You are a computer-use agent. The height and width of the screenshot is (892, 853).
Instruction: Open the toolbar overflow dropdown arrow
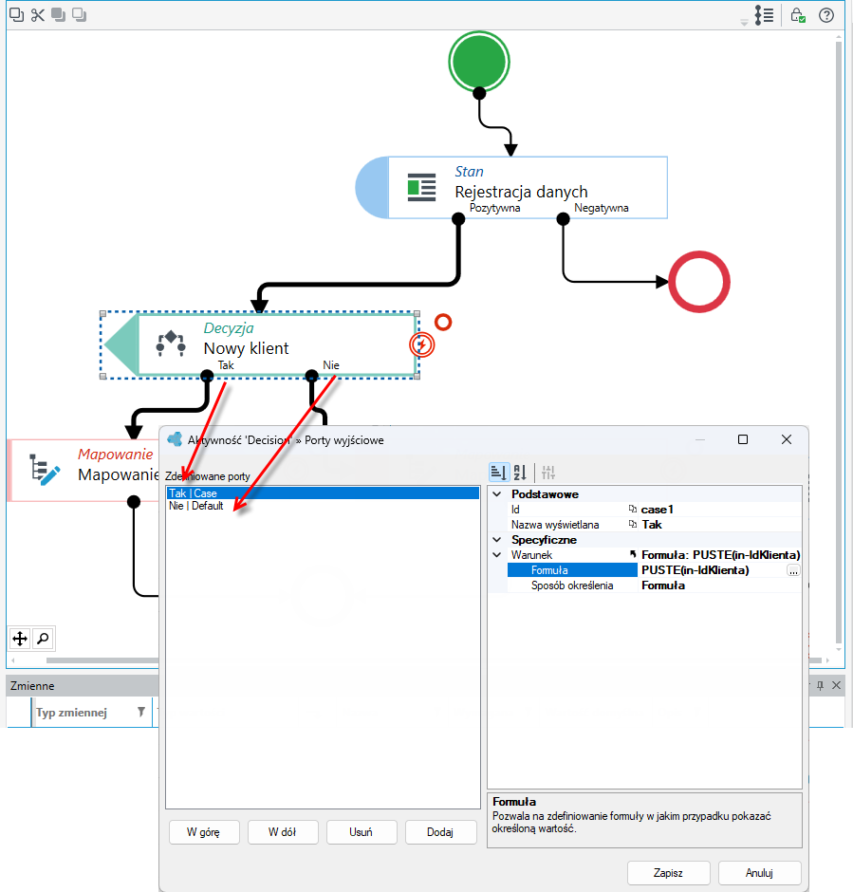(x=744, y=22)
